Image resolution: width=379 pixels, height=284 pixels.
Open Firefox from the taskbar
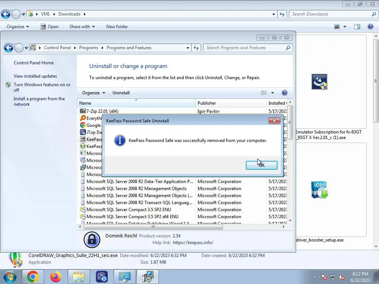tap(56, 277)
